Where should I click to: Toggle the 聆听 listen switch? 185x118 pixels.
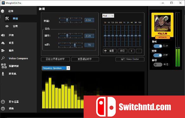click(x=158, y=46)
